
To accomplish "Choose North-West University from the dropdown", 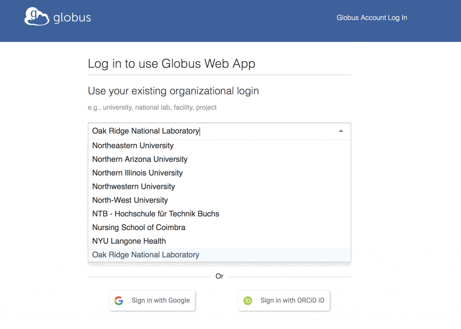I will coord(130,200).
